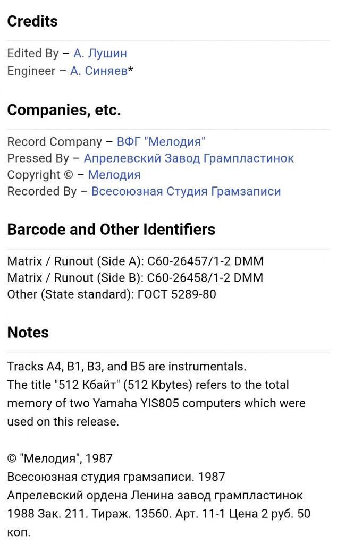The width and height of the screenshot is (337, 544).
Task: Click the instrumentals tracks note line
Action: 127,367
